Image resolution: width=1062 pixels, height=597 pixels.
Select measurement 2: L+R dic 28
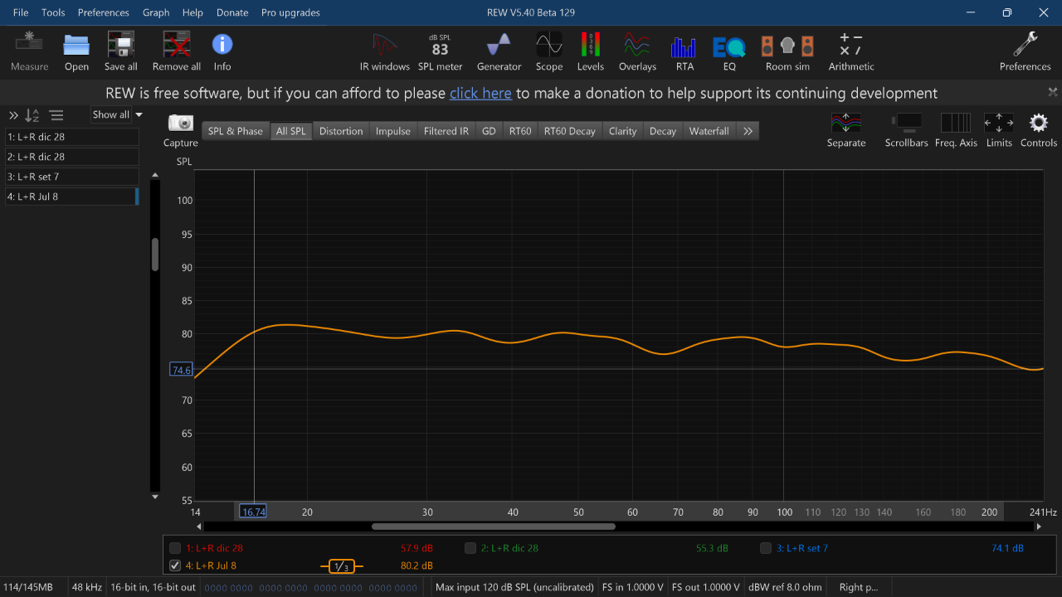point(72,157)
